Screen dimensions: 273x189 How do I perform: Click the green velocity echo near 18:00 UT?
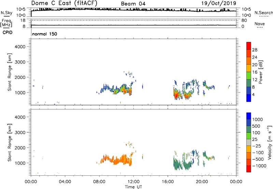[187, 165]
